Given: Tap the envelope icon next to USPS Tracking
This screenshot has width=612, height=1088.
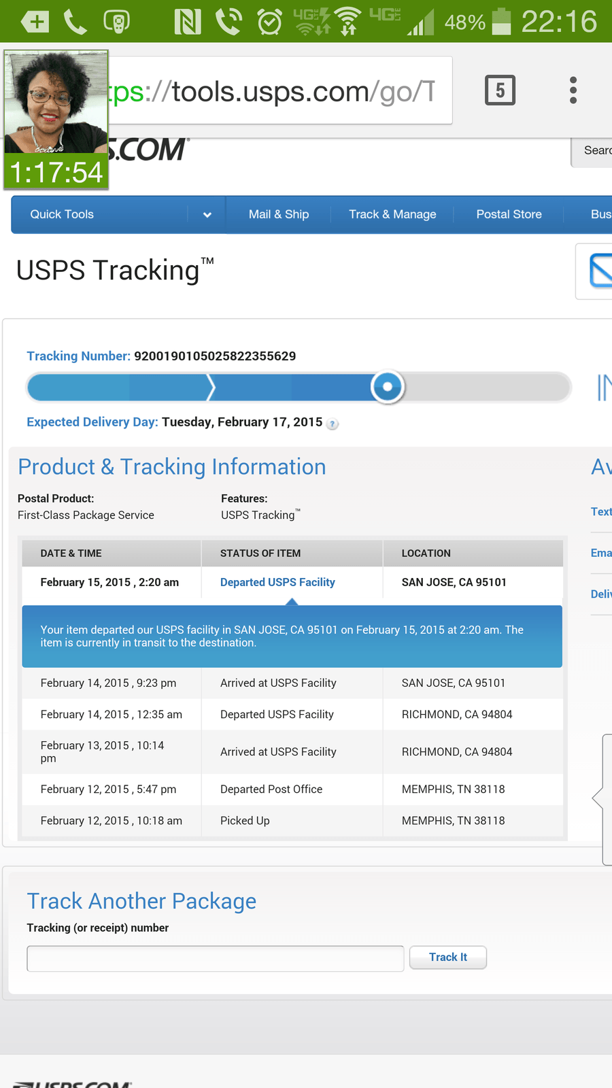Looking at the screenshot, I should coord(600,271).
